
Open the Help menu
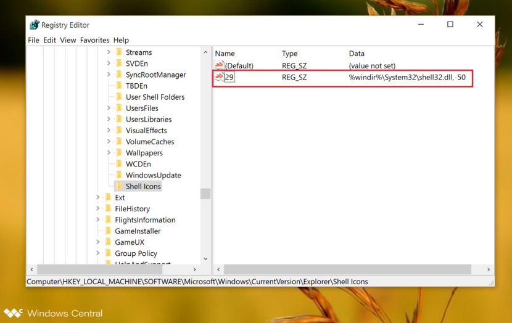coord(121,40)
